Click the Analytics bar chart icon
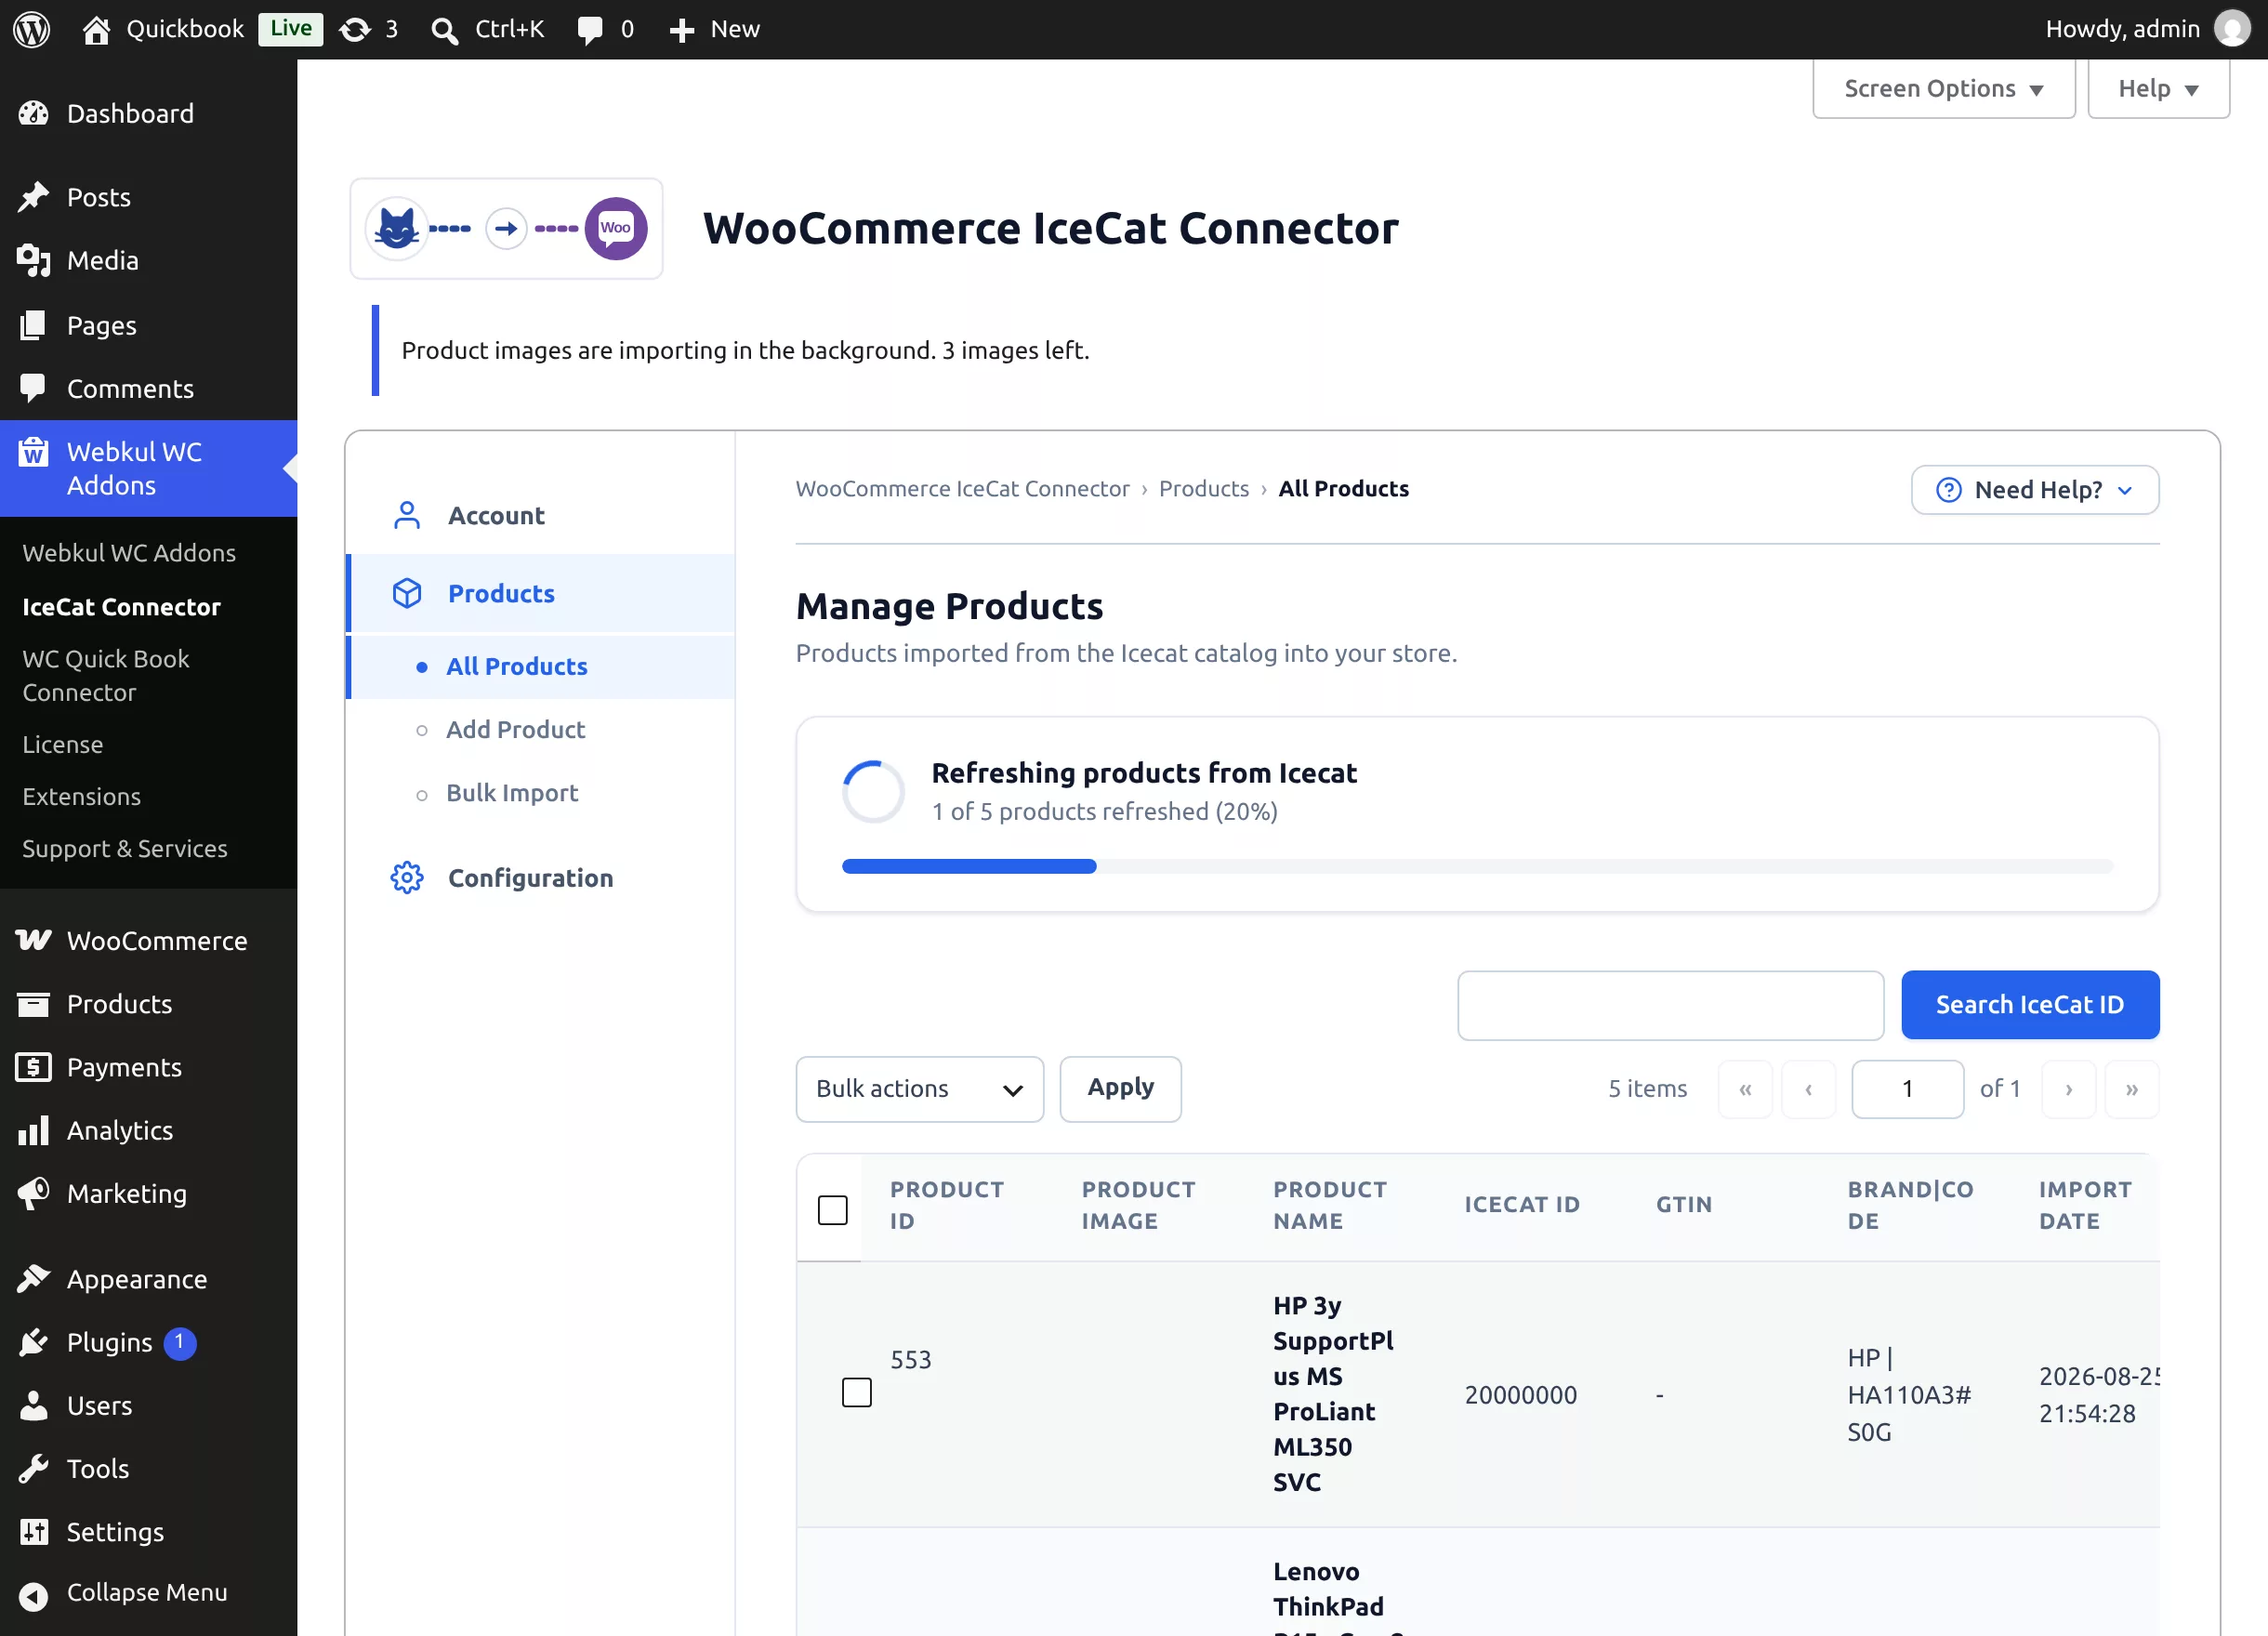2268x1636 pixels. (x=33, y=1130)
